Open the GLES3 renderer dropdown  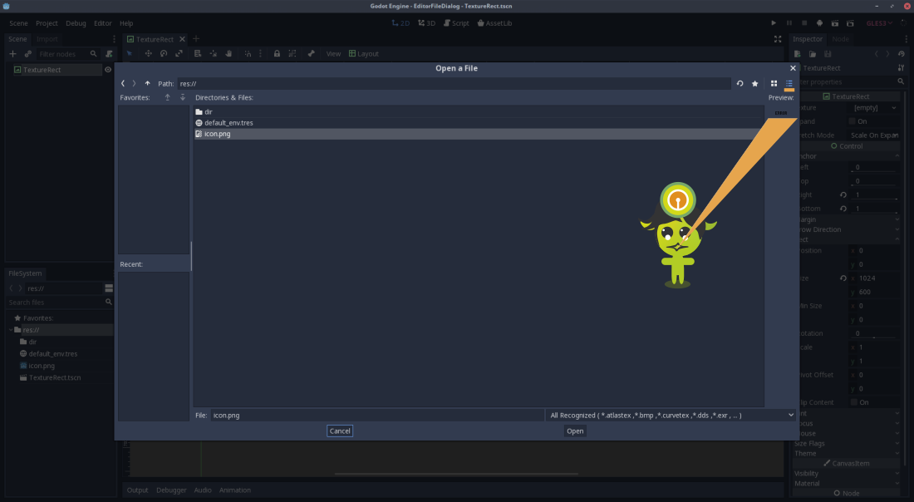(880, 23)
